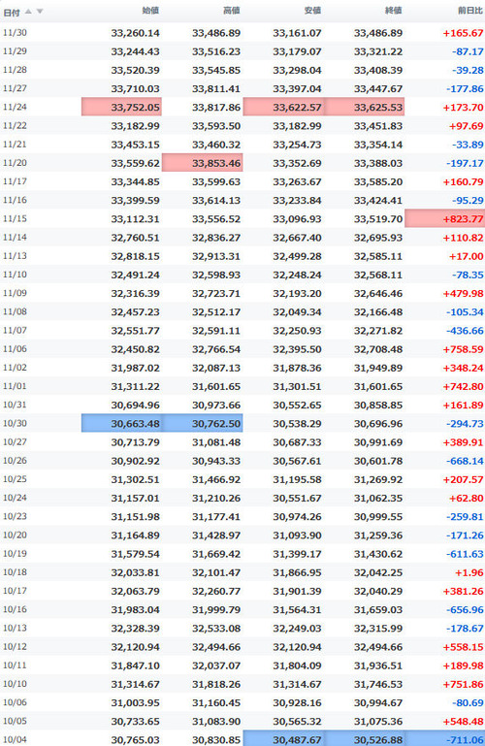This screenshot has height=746, width=485.
Task: Select the closing value 30,999.55
Action: (378, 517)
